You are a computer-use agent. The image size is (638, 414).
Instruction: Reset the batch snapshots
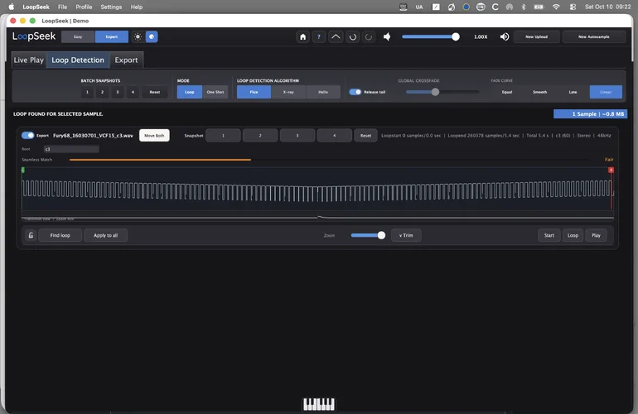tap(155, 92)
